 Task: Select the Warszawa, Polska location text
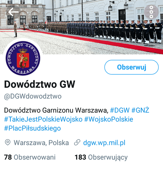(41, 143)
